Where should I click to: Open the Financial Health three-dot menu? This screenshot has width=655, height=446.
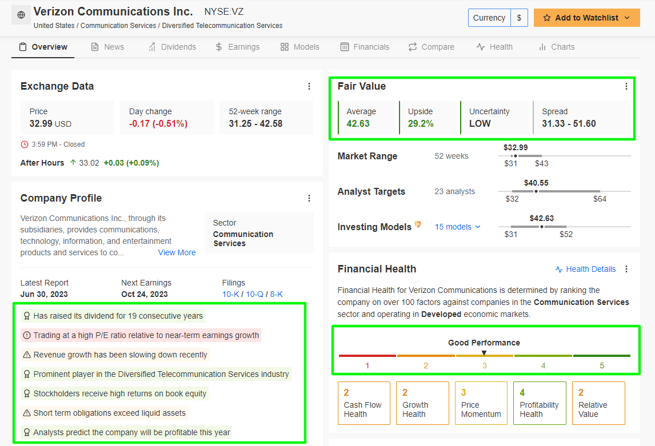point(626,269)
